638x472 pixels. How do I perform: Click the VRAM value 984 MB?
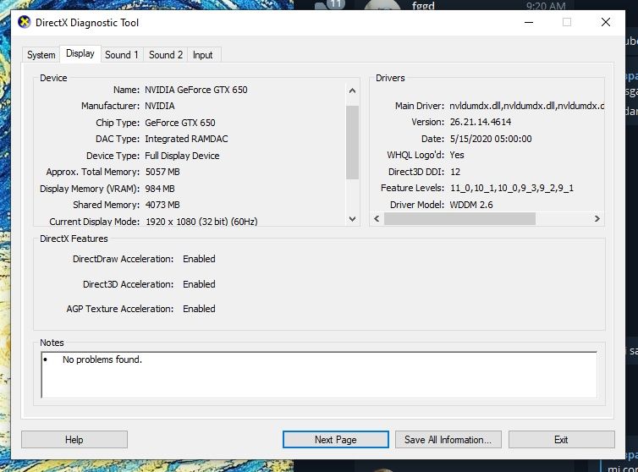[160, 189]
